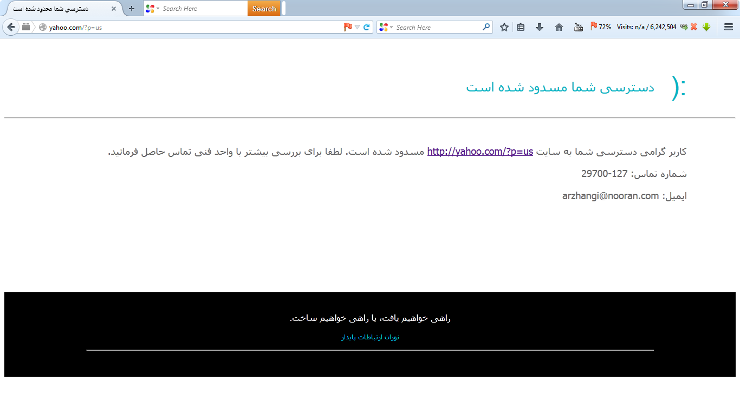Focus the Search Here field in tab bar
Image resolution: width=740 pixels, height=394 pixels.
(204, 9)
